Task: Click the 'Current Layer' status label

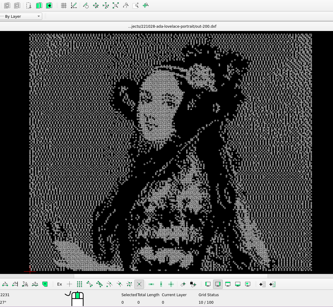Action: (174, 295)
